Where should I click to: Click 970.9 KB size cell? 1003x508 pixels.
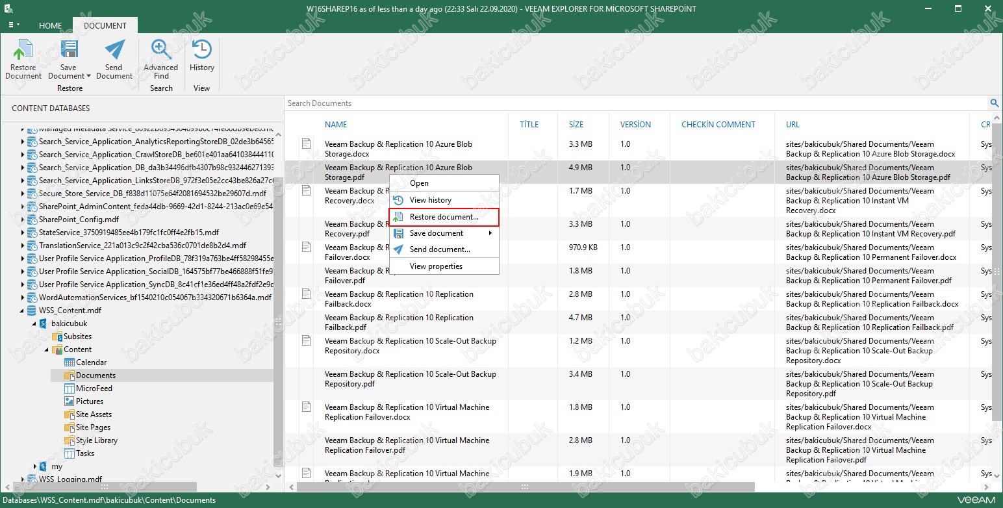pos(583,248)
